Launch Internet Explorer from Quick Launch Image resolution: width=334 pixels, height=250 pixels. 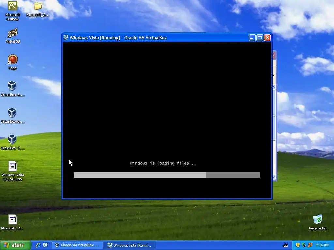click(x=38, y=245)
